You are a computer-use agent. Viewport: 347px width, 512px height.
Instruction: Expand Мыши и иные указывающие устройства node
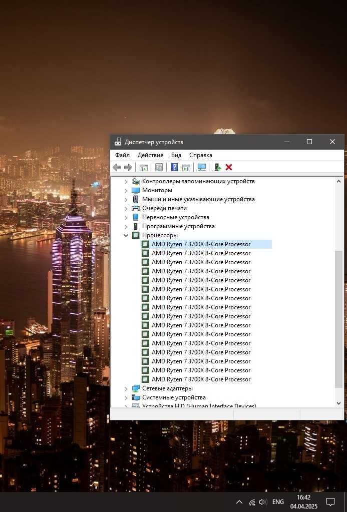pos(126,200)
